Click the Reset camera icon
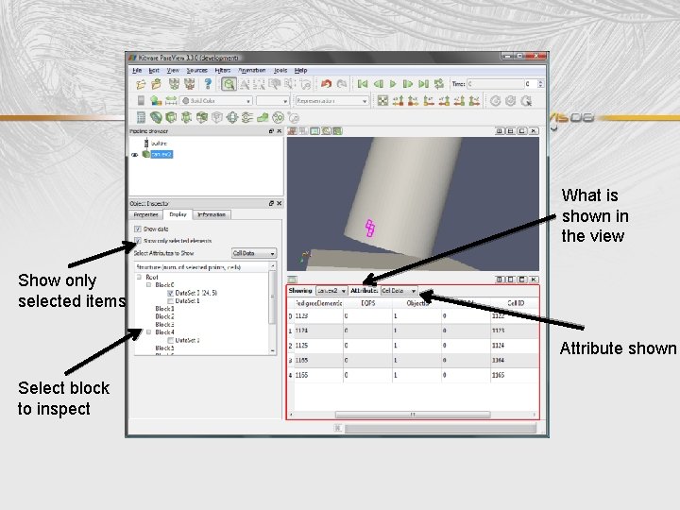Image resolution: width=680 pixels, height=510 pixels. coord(382,101)
